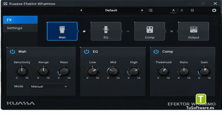This screenshot has height=116, width=222.
Task: Click the Wah Range knob
Action: pyautogui.click(x=43, y=71)
